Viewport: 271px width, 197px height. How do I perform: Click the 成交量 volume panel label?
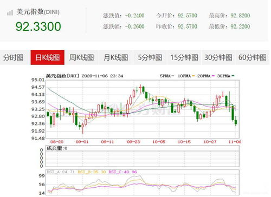pyautogui.click(x=54, y=148)
